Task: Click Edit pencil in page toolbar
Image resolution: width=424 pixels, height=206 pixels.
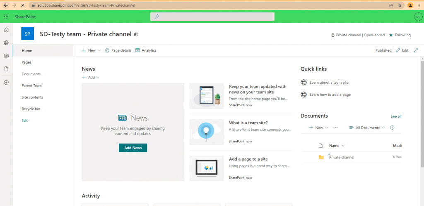Action: 402,50
